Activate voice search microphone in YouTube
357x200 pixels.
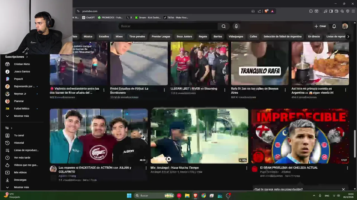[236, 26]
